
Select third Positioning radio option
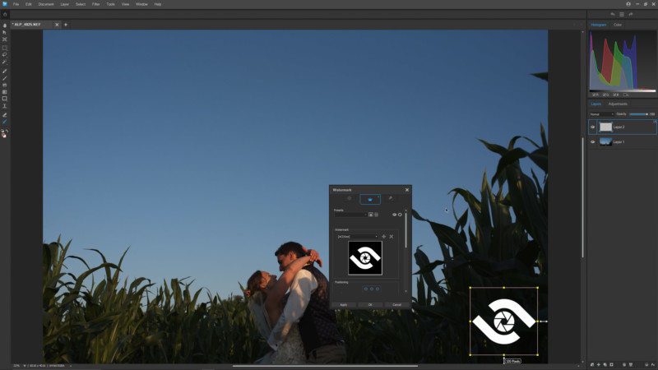click(378, 289)
